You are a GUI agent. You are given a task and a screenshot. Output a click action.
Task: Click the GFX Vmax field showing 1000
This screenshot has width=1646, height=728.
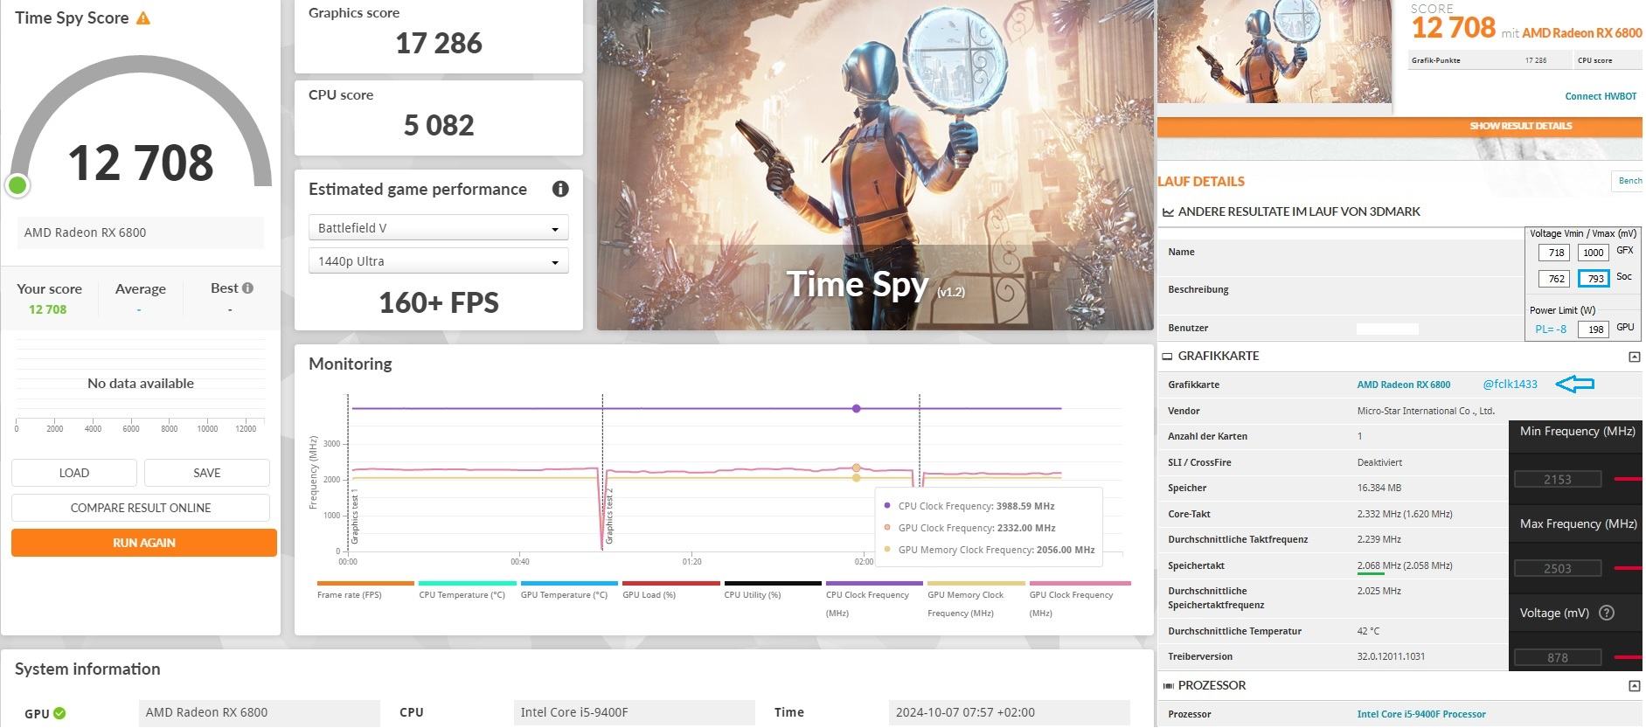pos(1594,253)
